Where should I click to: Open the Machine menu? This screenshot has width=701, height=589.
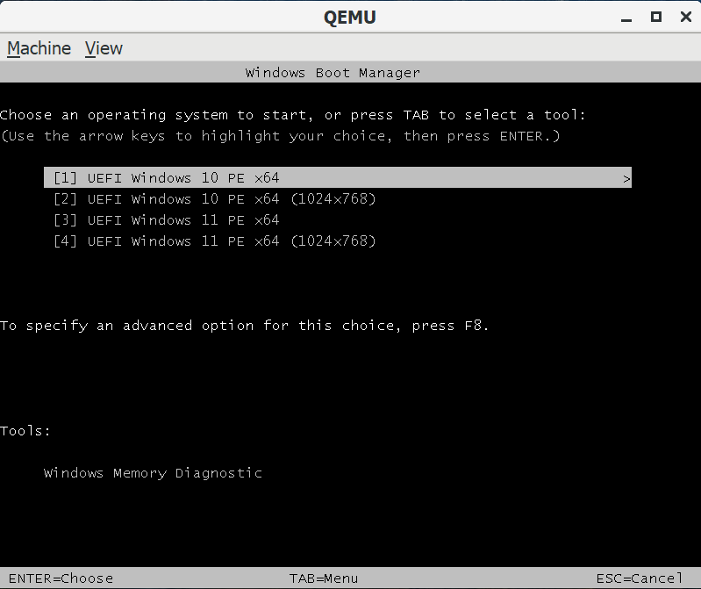click(39, 48)
